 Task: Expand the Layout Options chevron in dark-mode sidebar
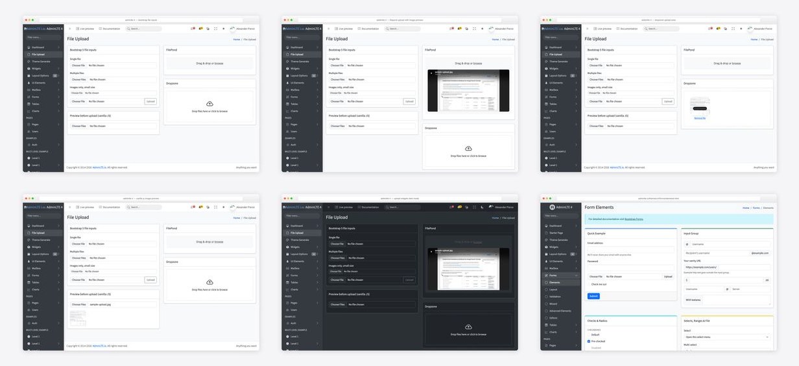point(318,254)
